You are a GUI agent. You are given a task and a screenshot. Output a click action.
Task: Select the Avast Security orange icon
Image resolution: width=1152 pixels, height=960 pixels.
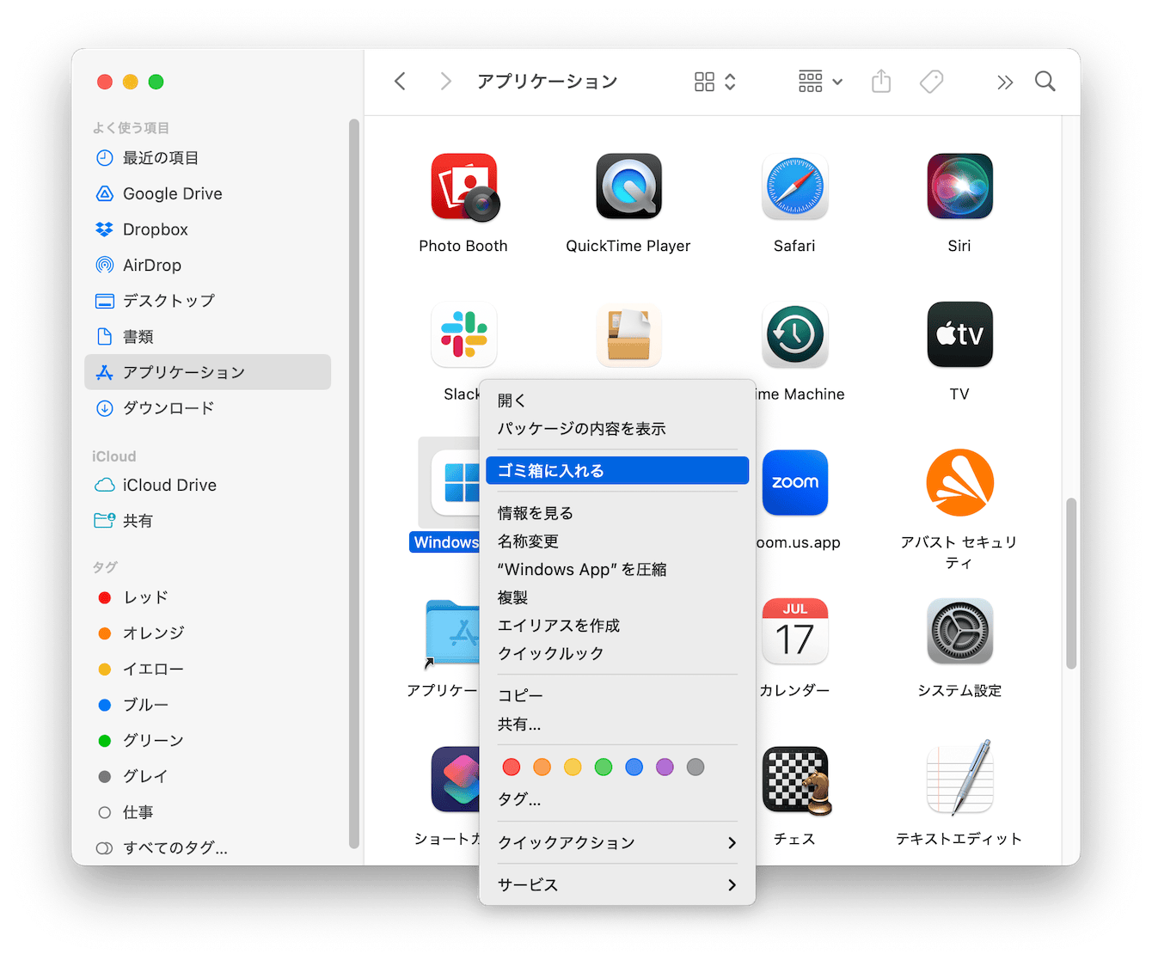(x=959, y=483)
